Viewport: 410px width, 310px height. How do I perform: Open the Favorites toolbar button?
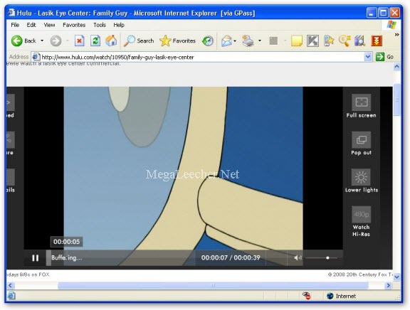pyautogui.click(x=177, y=41)
